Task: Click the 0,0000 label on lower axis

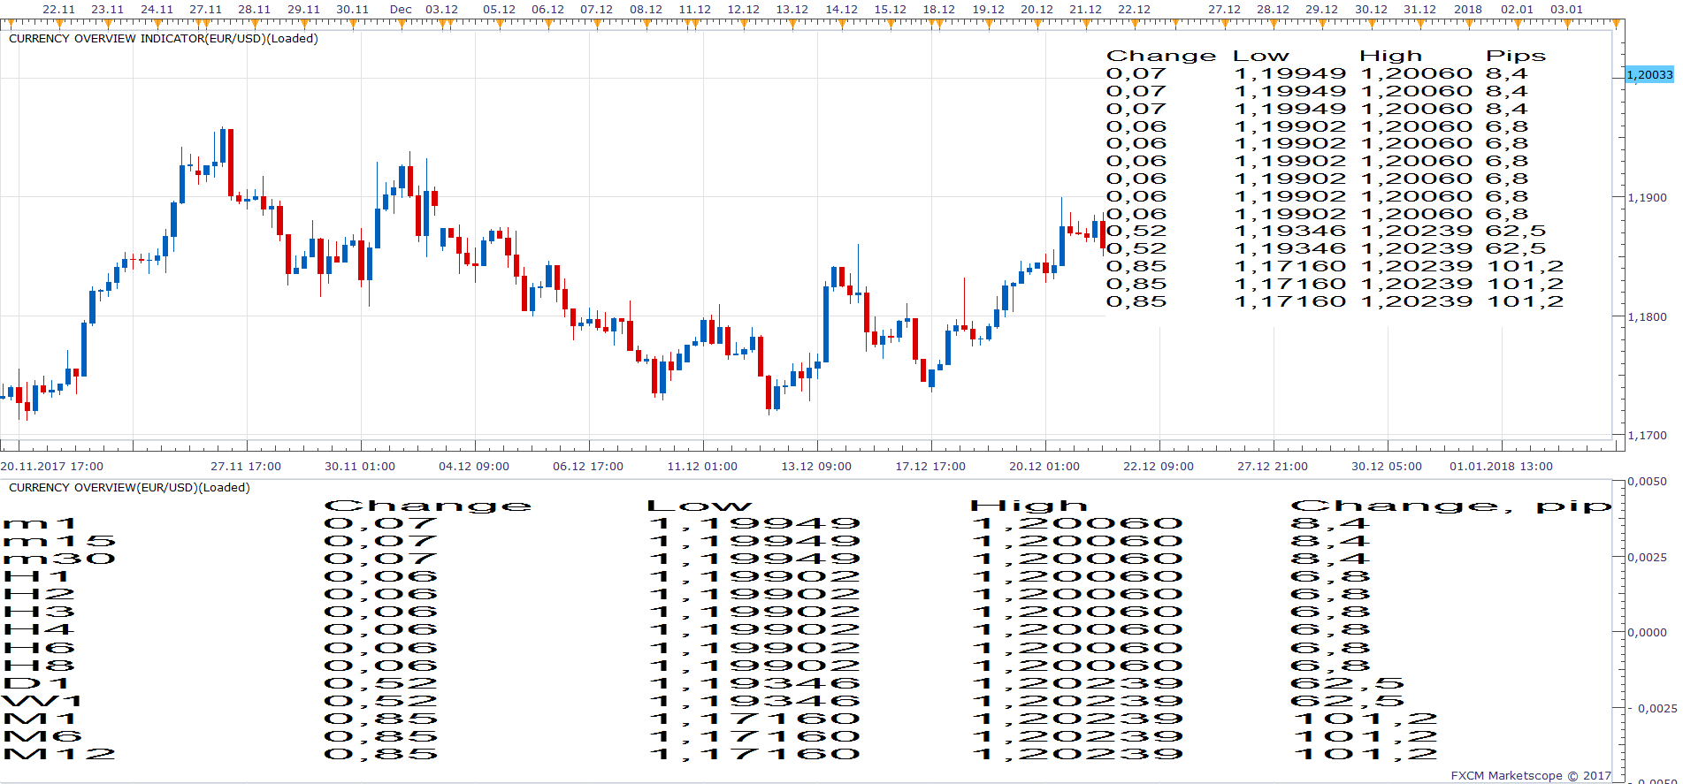Action: pos(1647,632)
